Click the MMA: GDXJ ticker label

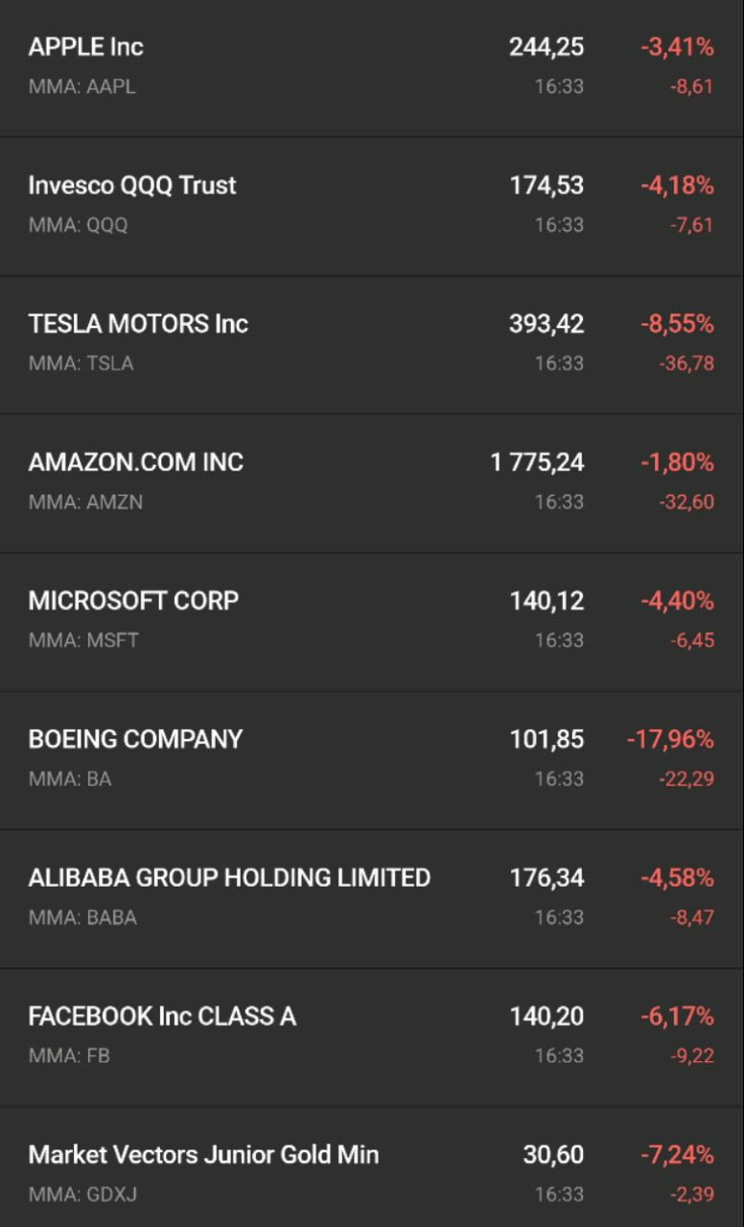pyautogui.click(x=83, y=1194)
